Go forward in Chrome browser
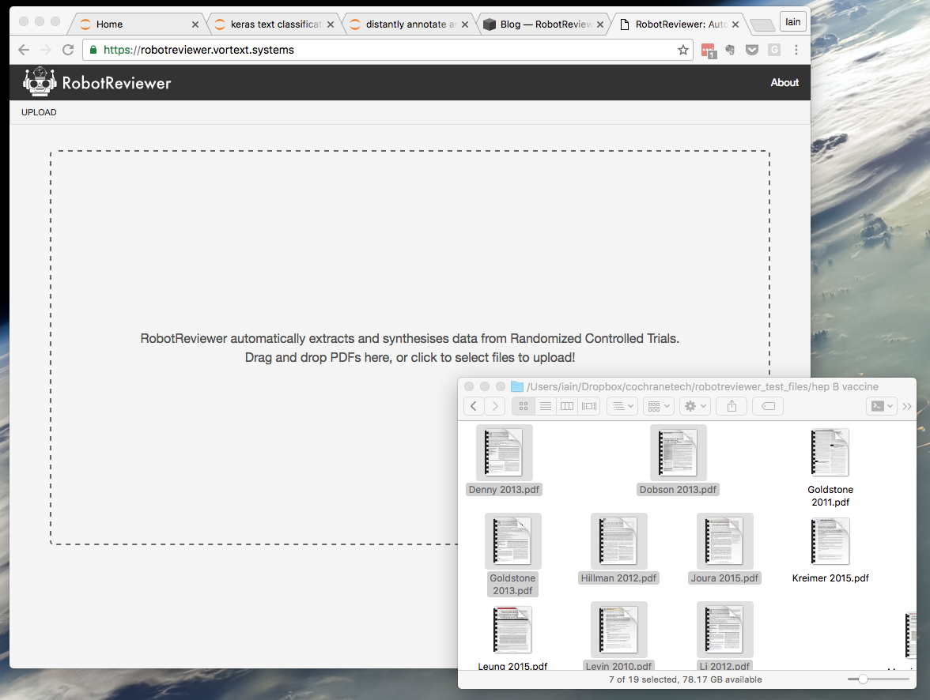Image resolution: width=930 pixels, height=700 pixels. [46, 50]
